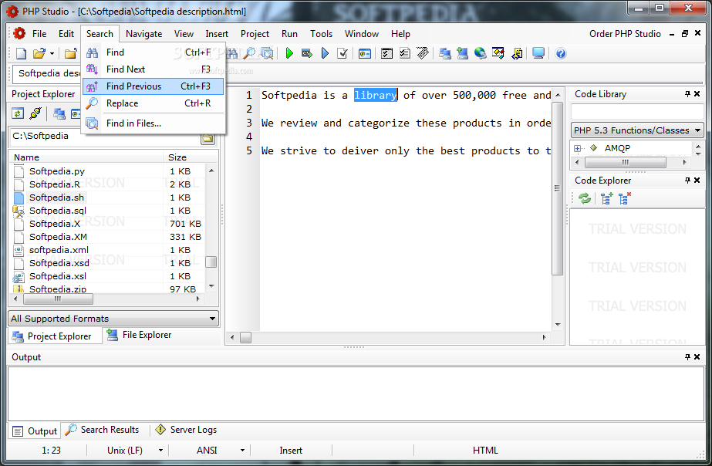Click the expand tree icon in Code Explorer
712x466 pixels.
606,198
